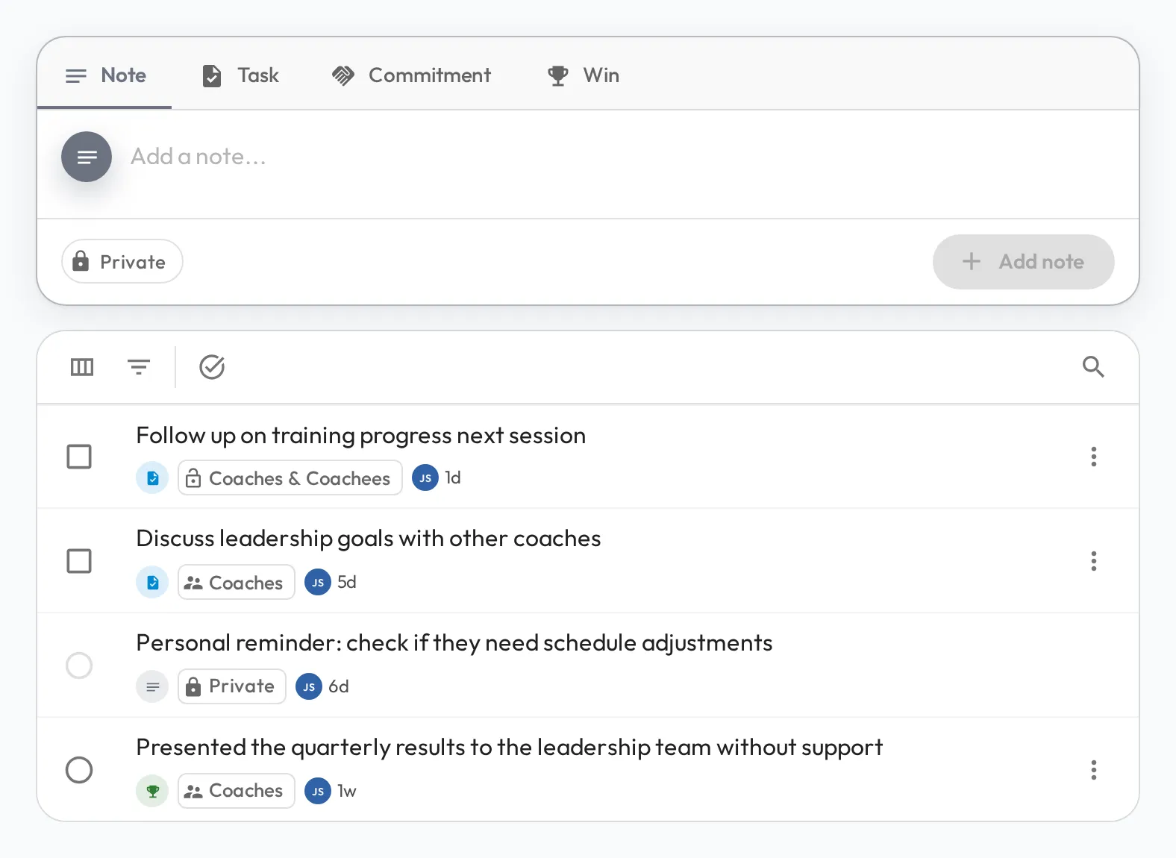Check the box for Discuss leadership goals
Viewport: 1176px width, 858px height.
79,561
